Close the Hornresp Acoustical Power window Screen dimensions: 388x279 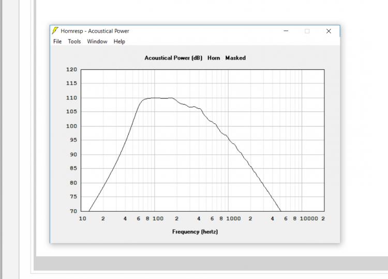pos(329,31)
